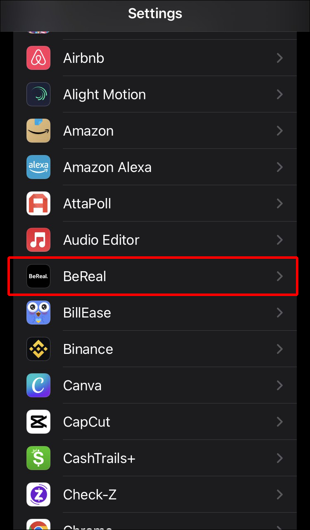
Task: Tap the Alight Motion app icon
Action: [x=38, y=94]
